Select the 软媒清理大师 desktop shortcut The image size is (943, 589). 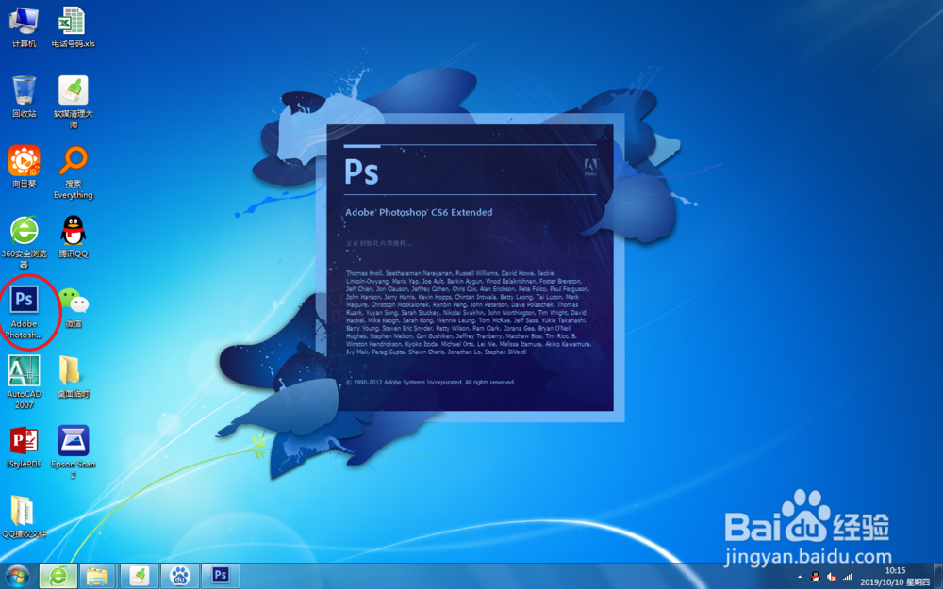click(x=73, y=102)
